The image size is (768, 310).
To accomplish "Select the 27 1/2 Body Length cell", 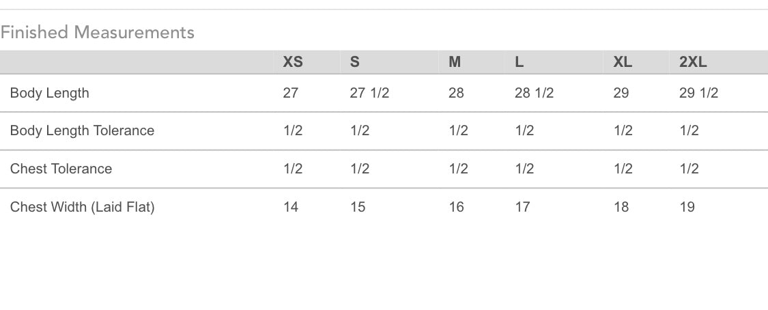I will tap(369, 93).
